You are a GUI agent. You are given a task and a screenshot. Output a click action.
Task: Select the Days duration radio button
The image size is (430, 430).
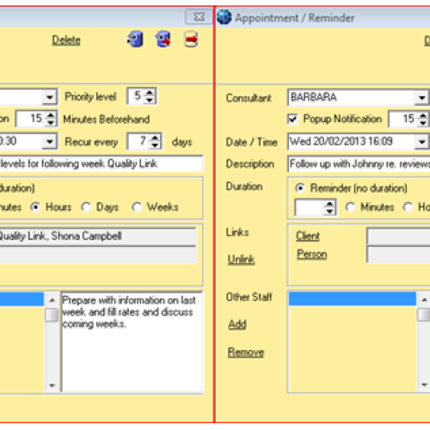86,207
